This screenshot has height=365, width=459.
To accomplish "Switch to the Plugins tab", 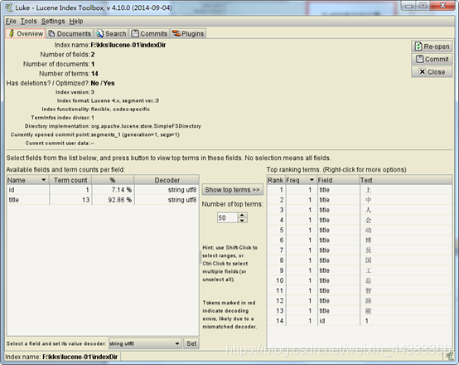I will 188,34.
